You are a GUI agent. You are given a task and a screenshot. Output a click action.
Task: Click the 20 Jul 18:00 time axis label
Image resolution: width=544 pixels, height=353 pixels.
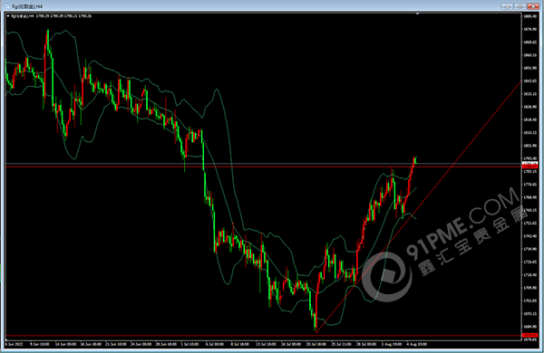(316, 344)
